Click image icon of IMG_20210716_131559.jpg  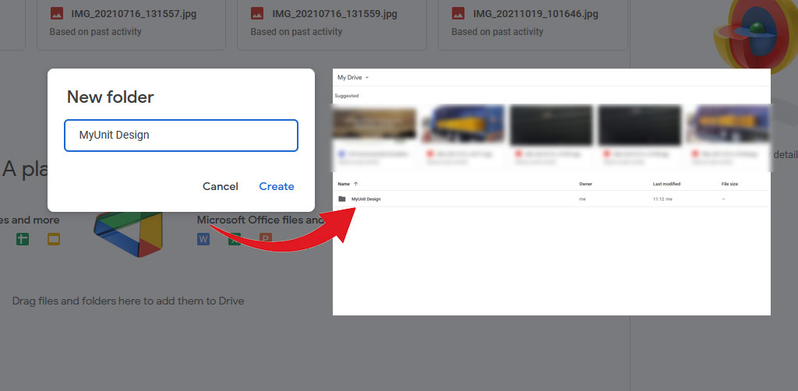(257, 14)
